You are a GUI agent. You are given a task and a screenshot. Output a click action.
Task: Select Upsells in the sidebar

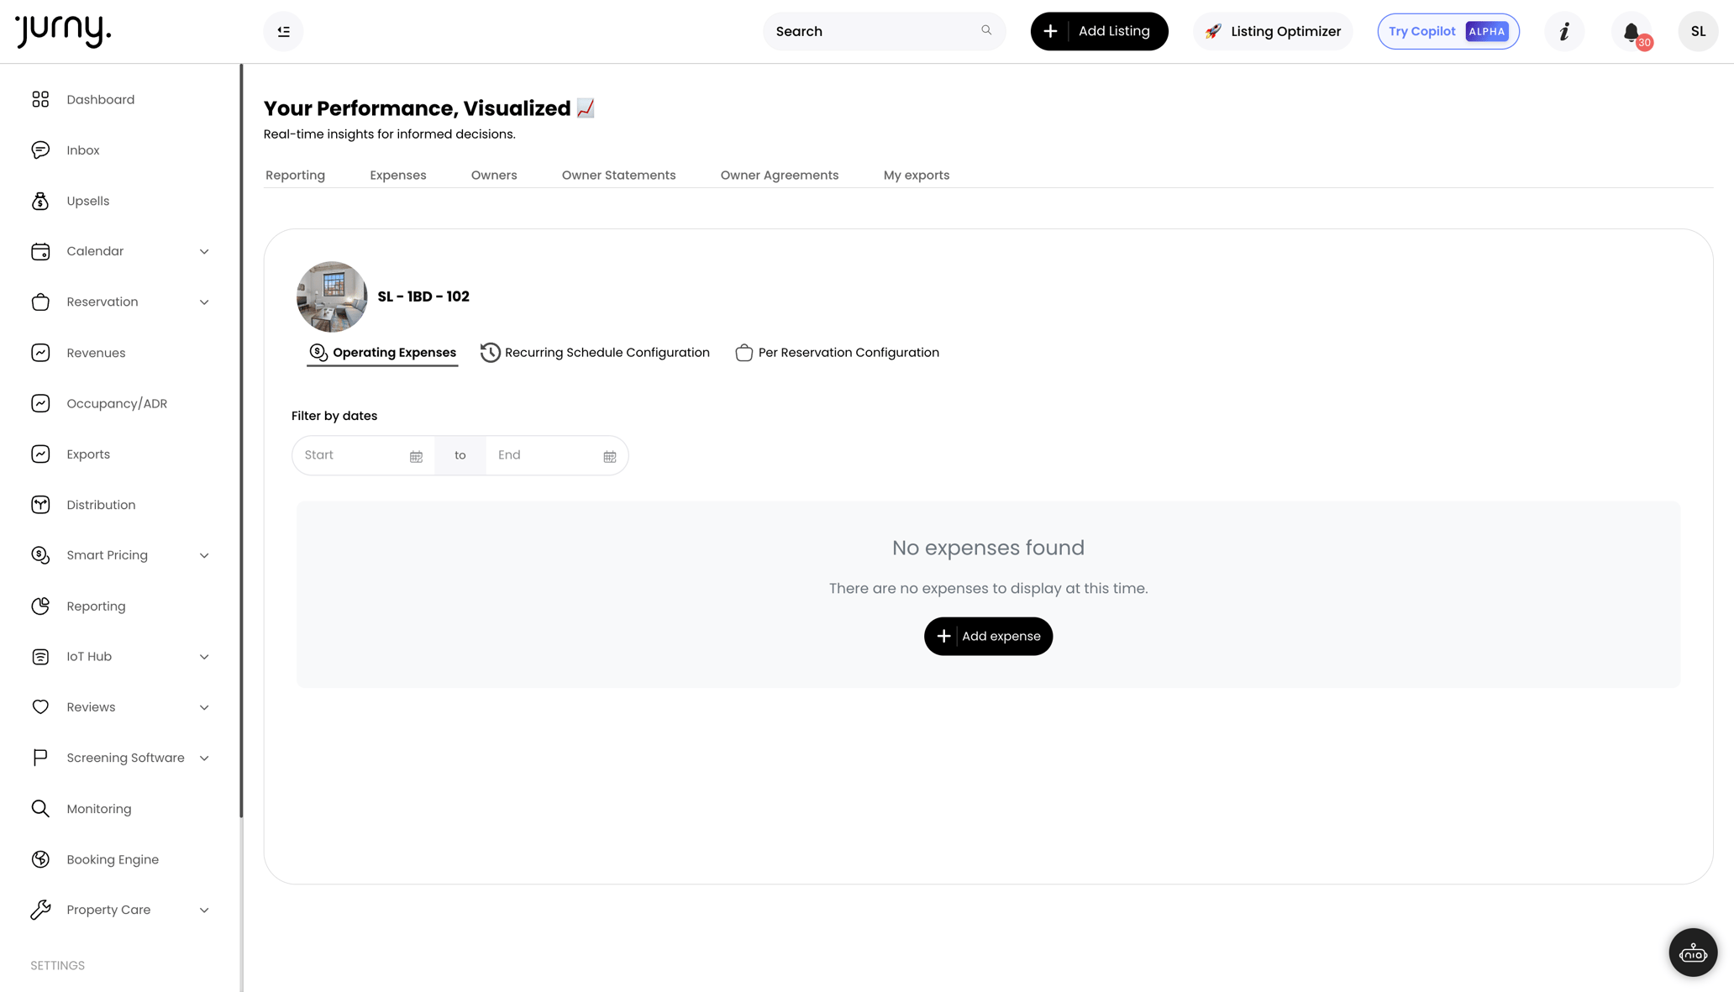click(87, 201)
